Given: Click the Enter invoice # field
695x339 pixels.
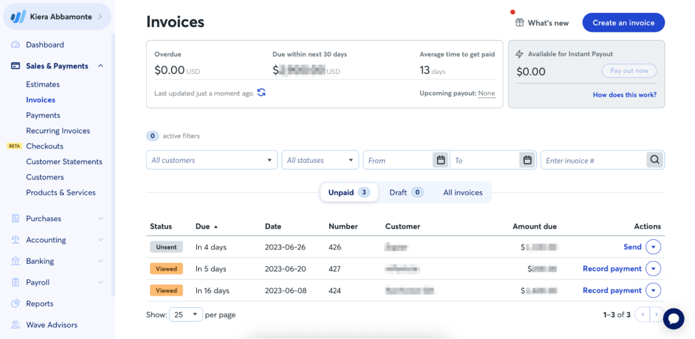Looking at the screenshot, I should tap(593, 160).
